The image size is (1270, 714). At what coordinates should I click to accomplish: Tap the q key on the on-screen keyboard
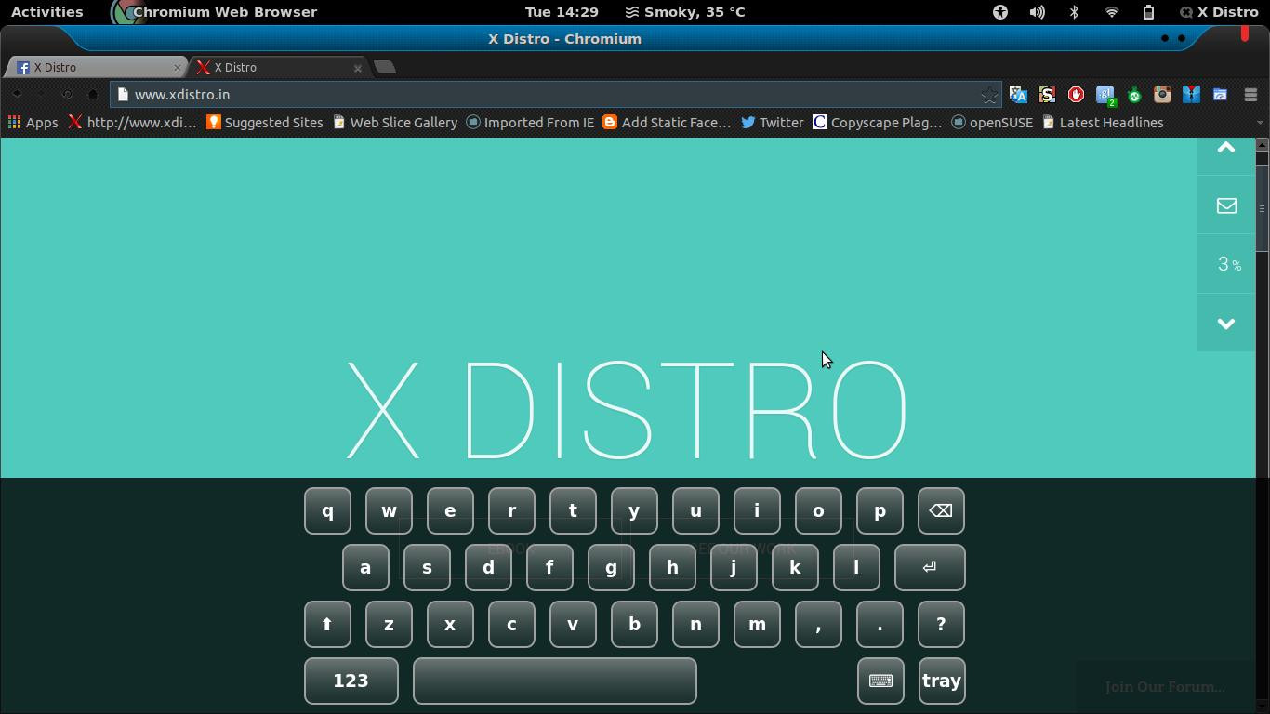(x=327, y=511)
